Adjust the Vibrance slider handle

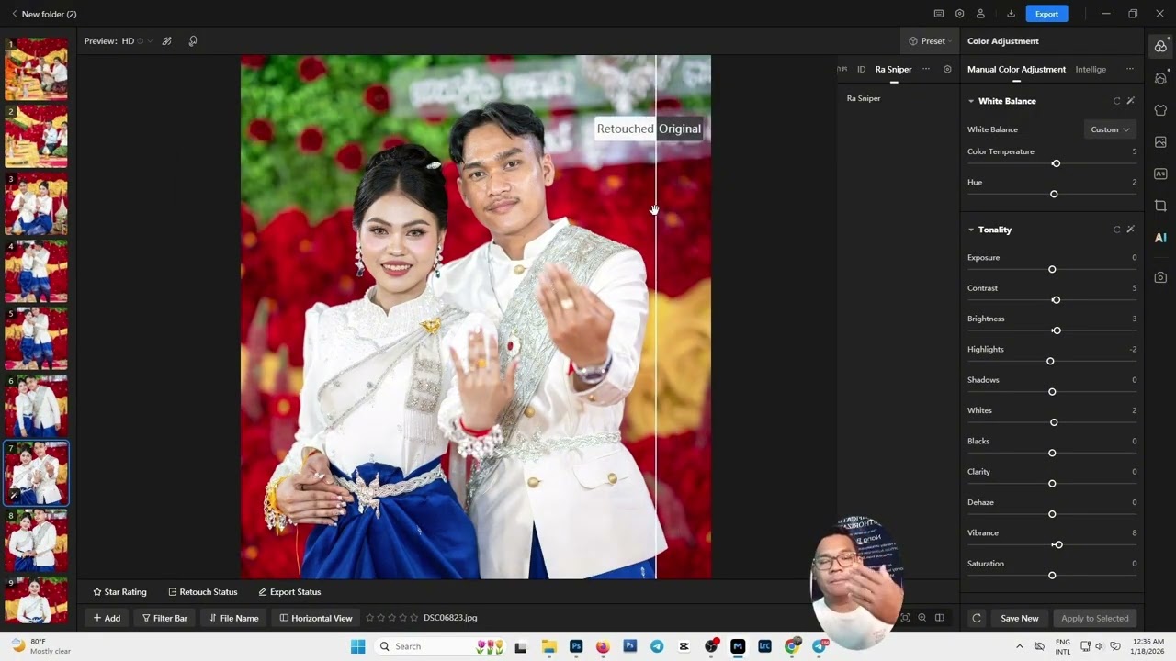tap(1058, 544)
